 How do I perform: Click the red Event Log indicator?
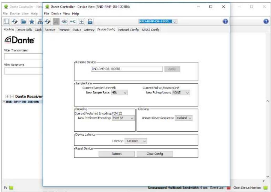(x=228, y=188)
